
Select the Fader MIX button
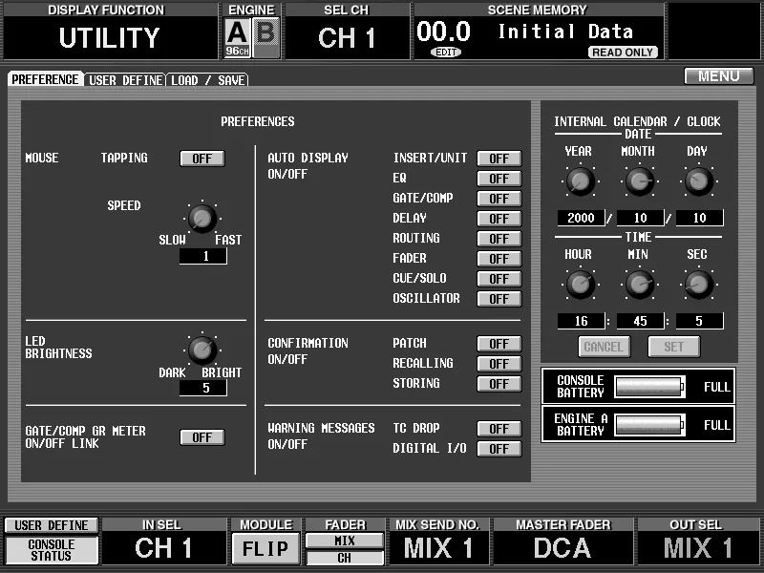pos(345,541)
